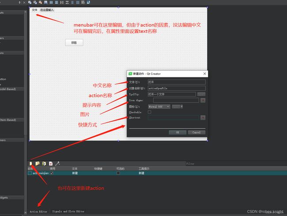Click the Break Layout toolbar icon
This screenshot has height=216, width=287.
[x=83, y=2]
